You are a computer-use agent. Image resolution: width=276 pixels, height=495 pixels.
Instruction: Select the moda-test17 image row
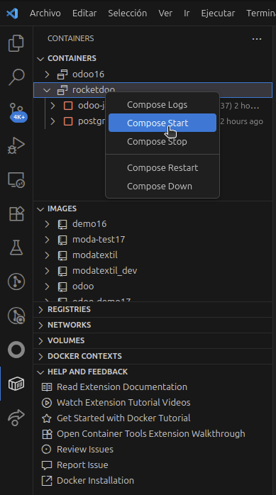153,240
